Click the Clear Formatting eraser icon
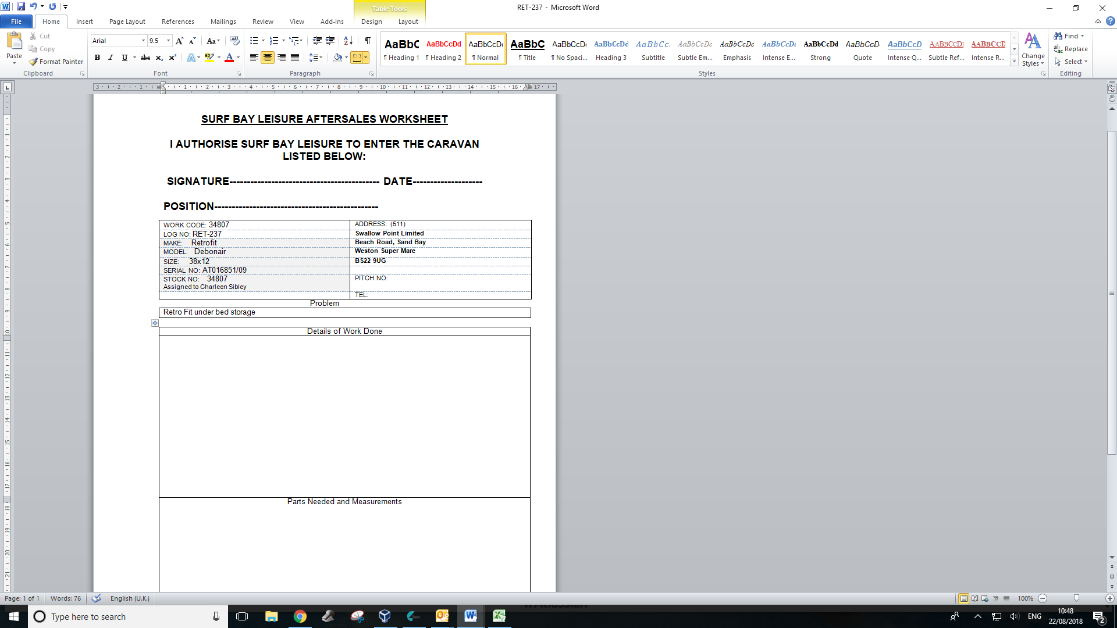The height and width of the screenshot is (628, 1117). pos(234,41)
